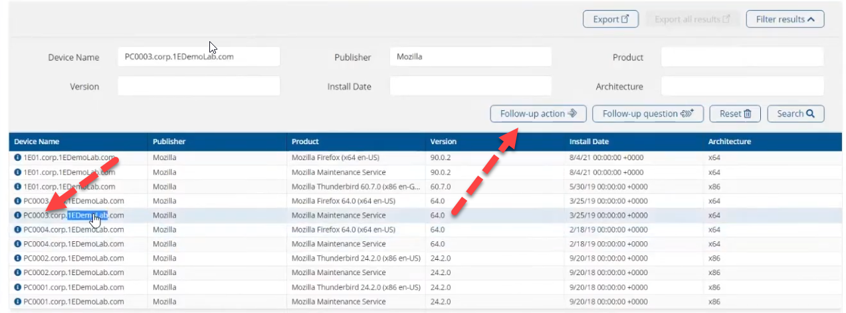Screen dimensions: 846x313
Task: Click PC0004 device name in Maintenance Service row
Action: [x=74, y=244]
